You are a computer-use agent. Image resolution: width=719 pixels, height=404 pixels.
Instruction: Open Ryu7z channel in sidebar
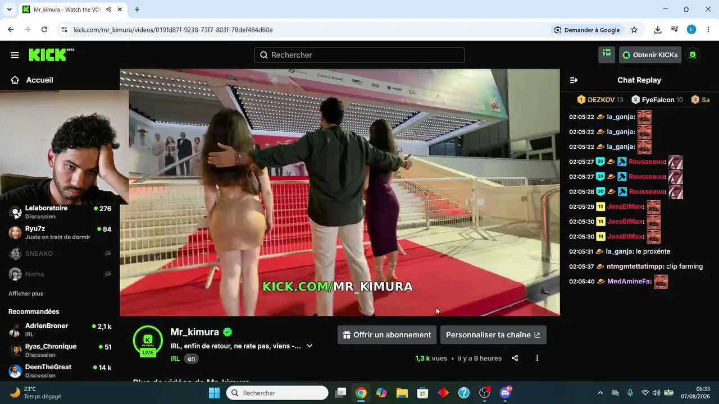point(60,233)
